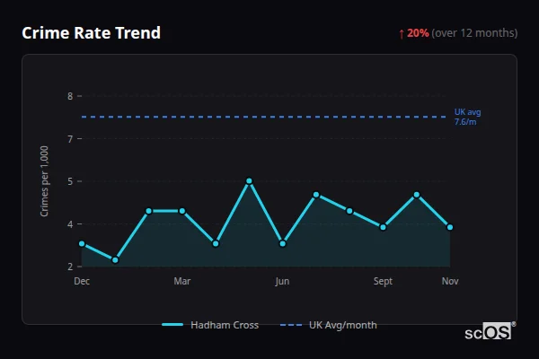Screen dimensions: 539x359
Task: Click the scOS logo
Action: 490,331
